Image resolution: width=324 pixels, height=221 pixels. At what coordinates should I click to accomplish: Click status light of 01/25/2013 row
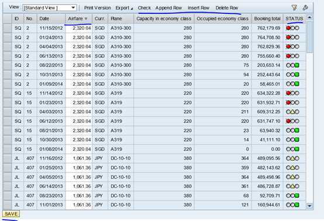pyautogui.click(x=292, y=168)
